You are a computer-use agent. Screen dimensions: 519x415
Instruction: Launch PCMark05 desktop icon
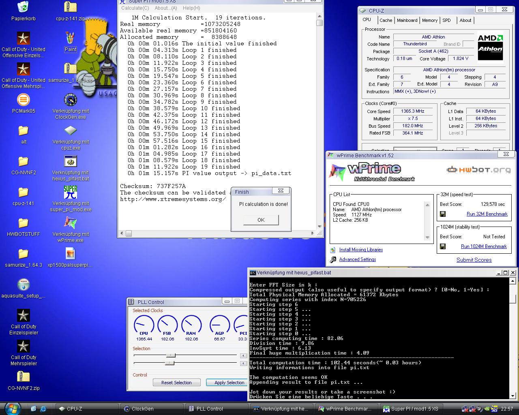click(x=24, y=103)
